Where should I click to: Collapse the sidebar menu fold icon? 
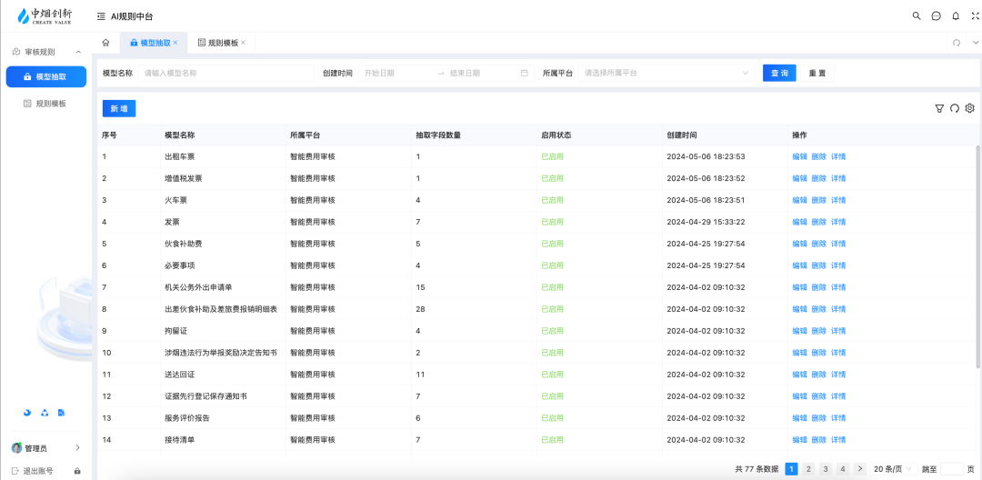click(x=101, y=16)
